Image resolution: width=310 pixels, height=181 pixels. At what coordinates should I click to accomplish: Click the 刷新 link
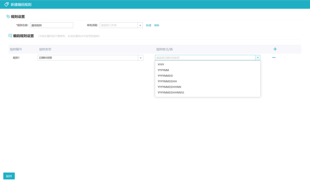(157, 25)
